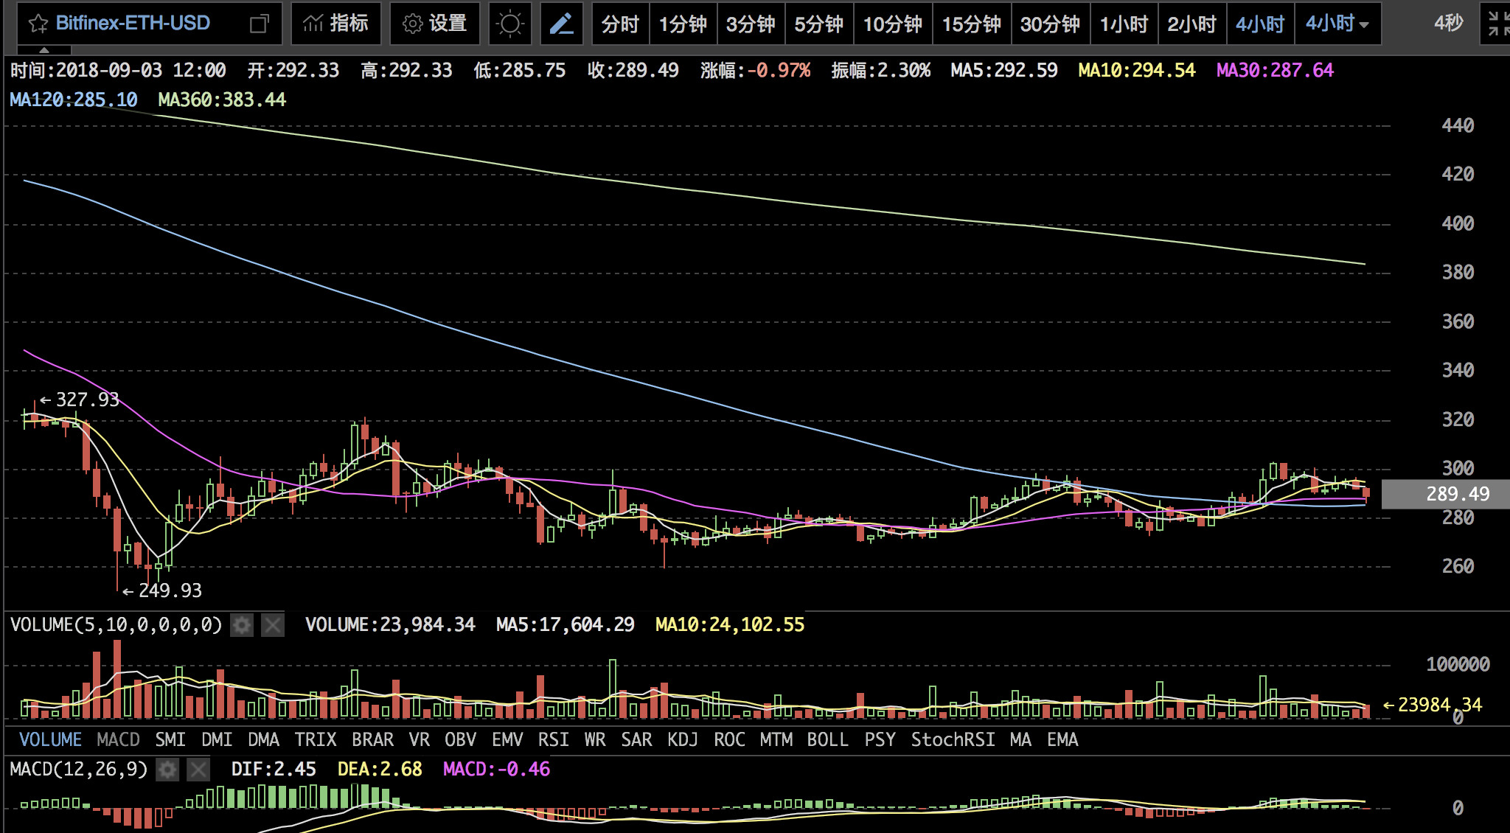Click the 23984.34 volume marker label
Screen dimensions: 1510x833
[x=1433, y=705]
